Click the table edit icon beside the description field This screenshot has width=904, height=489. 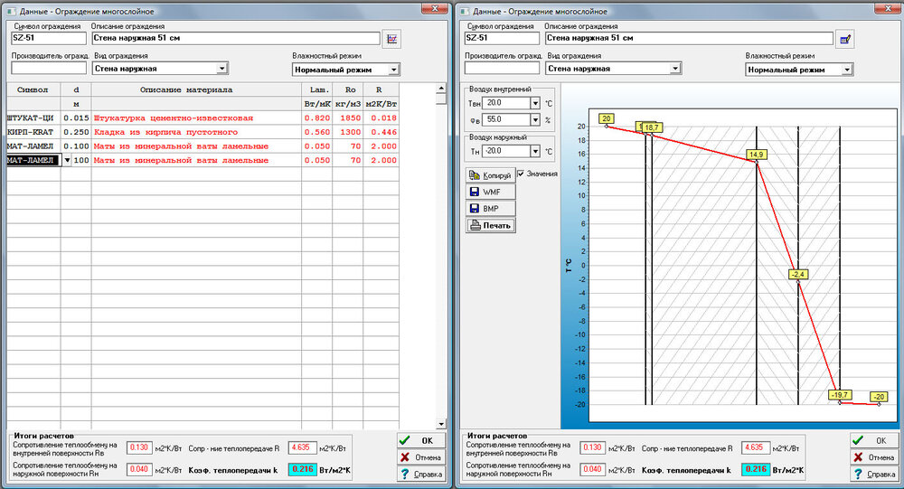tap(845, 39)
